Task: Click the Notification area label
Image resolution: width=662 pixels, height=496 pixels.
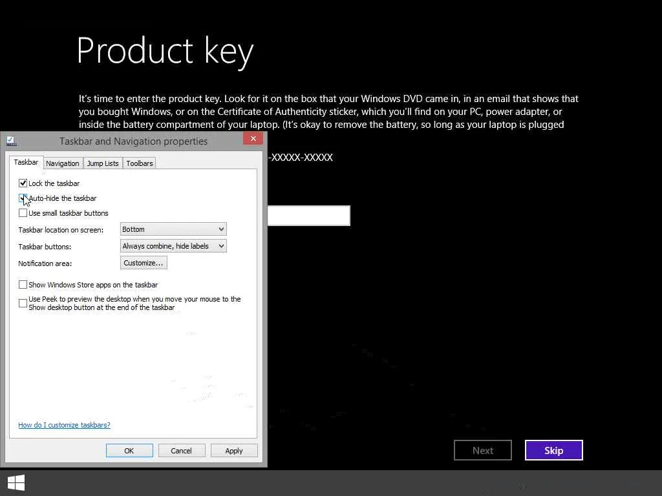Action: coord(45,263)
